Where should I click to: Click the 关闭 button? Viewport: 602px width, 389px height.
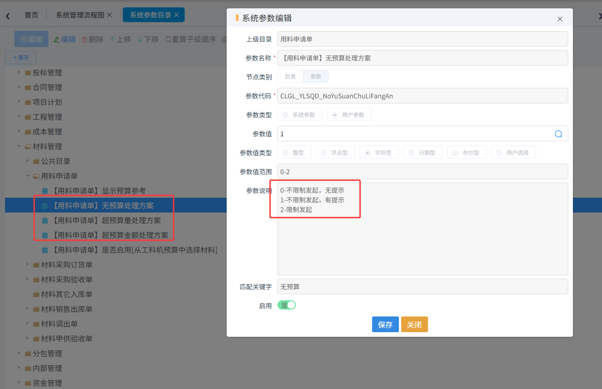click(415, 324)
